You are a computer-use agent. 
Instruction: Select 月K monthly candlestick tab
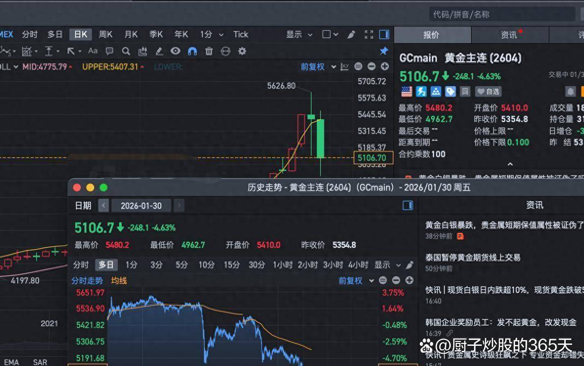pyautogui.click(x=131, y=34)
